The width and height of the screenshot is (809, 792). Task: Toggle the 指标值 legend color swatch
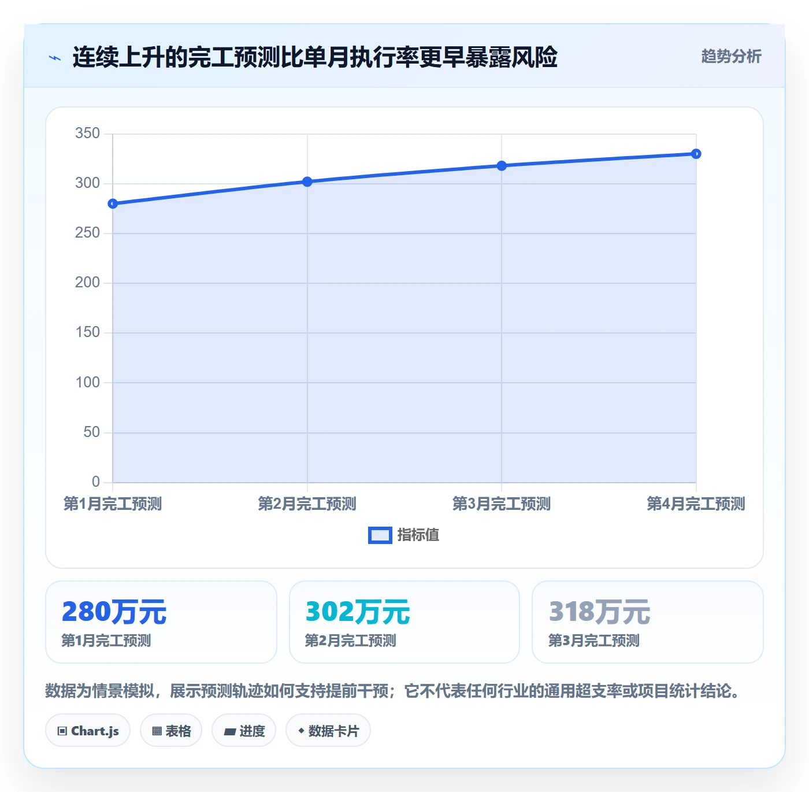(380, 535)
